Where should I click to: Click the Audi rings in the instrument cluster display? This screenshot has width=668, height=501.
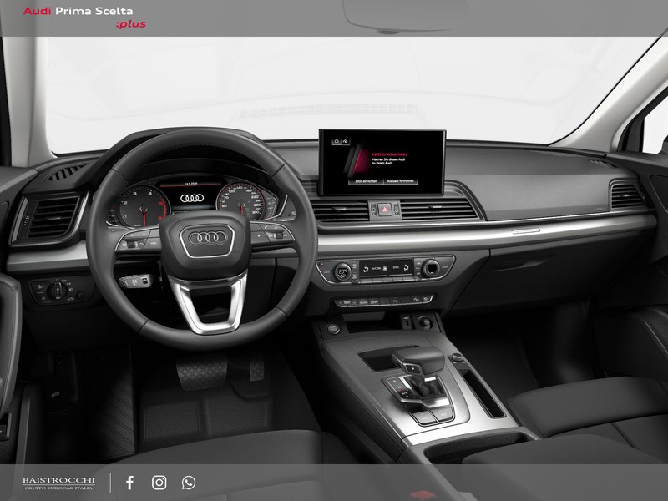pyautogui.click(x=192, y=198)
